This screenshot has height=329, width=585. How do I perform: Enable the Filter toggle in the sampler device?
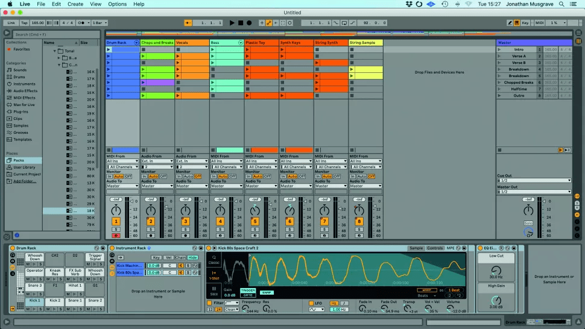coord(210,303)
